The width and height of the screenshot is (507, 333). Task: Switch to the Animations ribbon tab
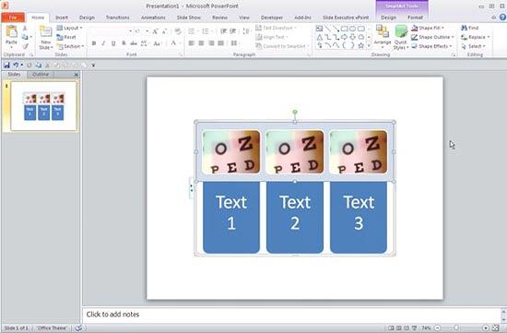point(153,18)
